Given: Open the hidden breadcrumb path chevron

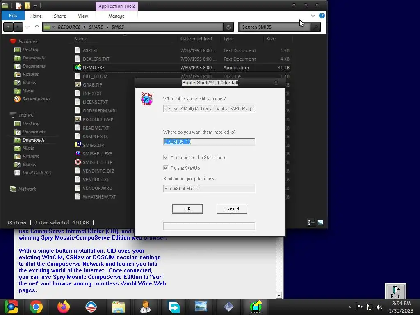Looking at the screenshot, I should point(54,27).
